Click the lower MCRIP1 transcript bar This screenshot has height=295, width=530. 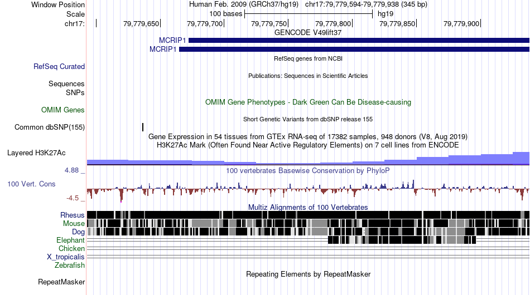[x=354, y=49]
